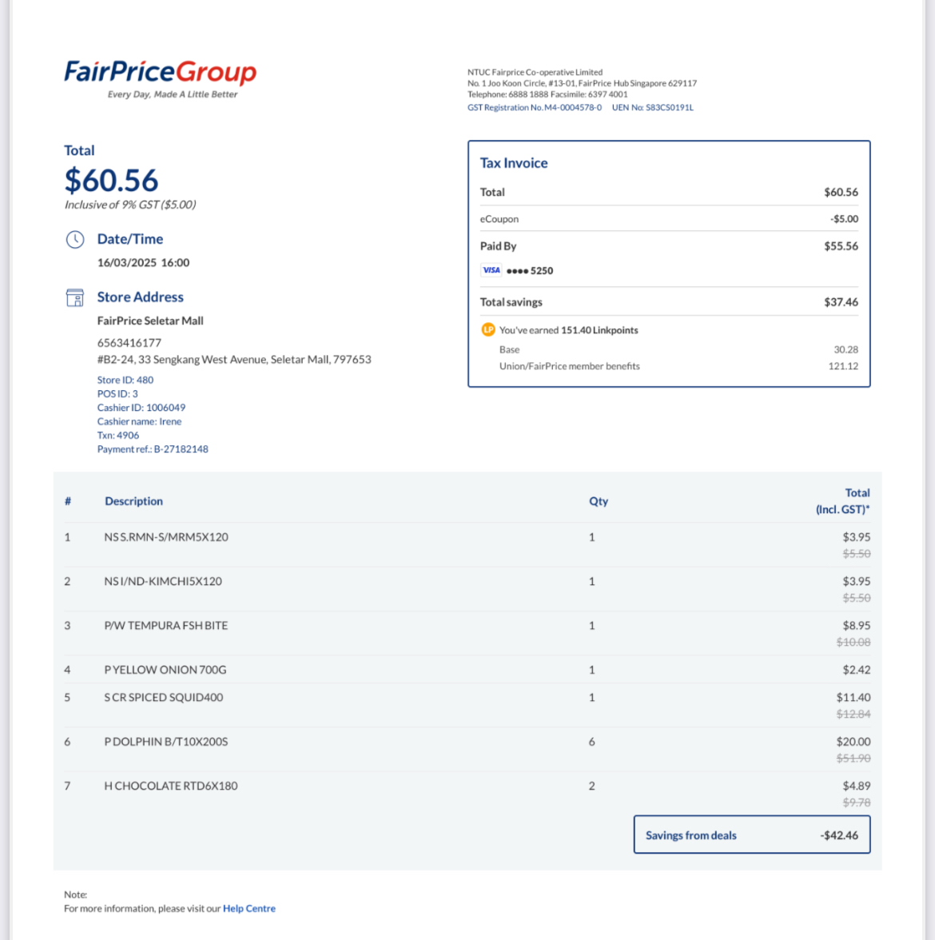Screen dimensions: 935x940
Task: Click the Cashier ID 1006049 text
Action: coord(141,408)
